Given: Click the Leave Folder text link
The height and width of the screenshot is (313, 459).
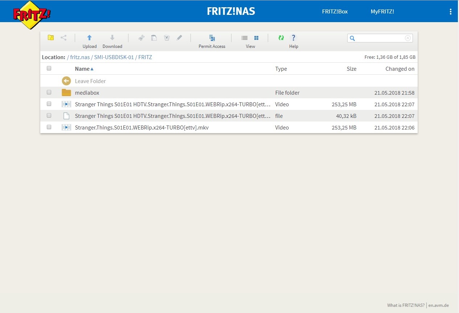Looking at the screenshot, I should click(90, 81).
